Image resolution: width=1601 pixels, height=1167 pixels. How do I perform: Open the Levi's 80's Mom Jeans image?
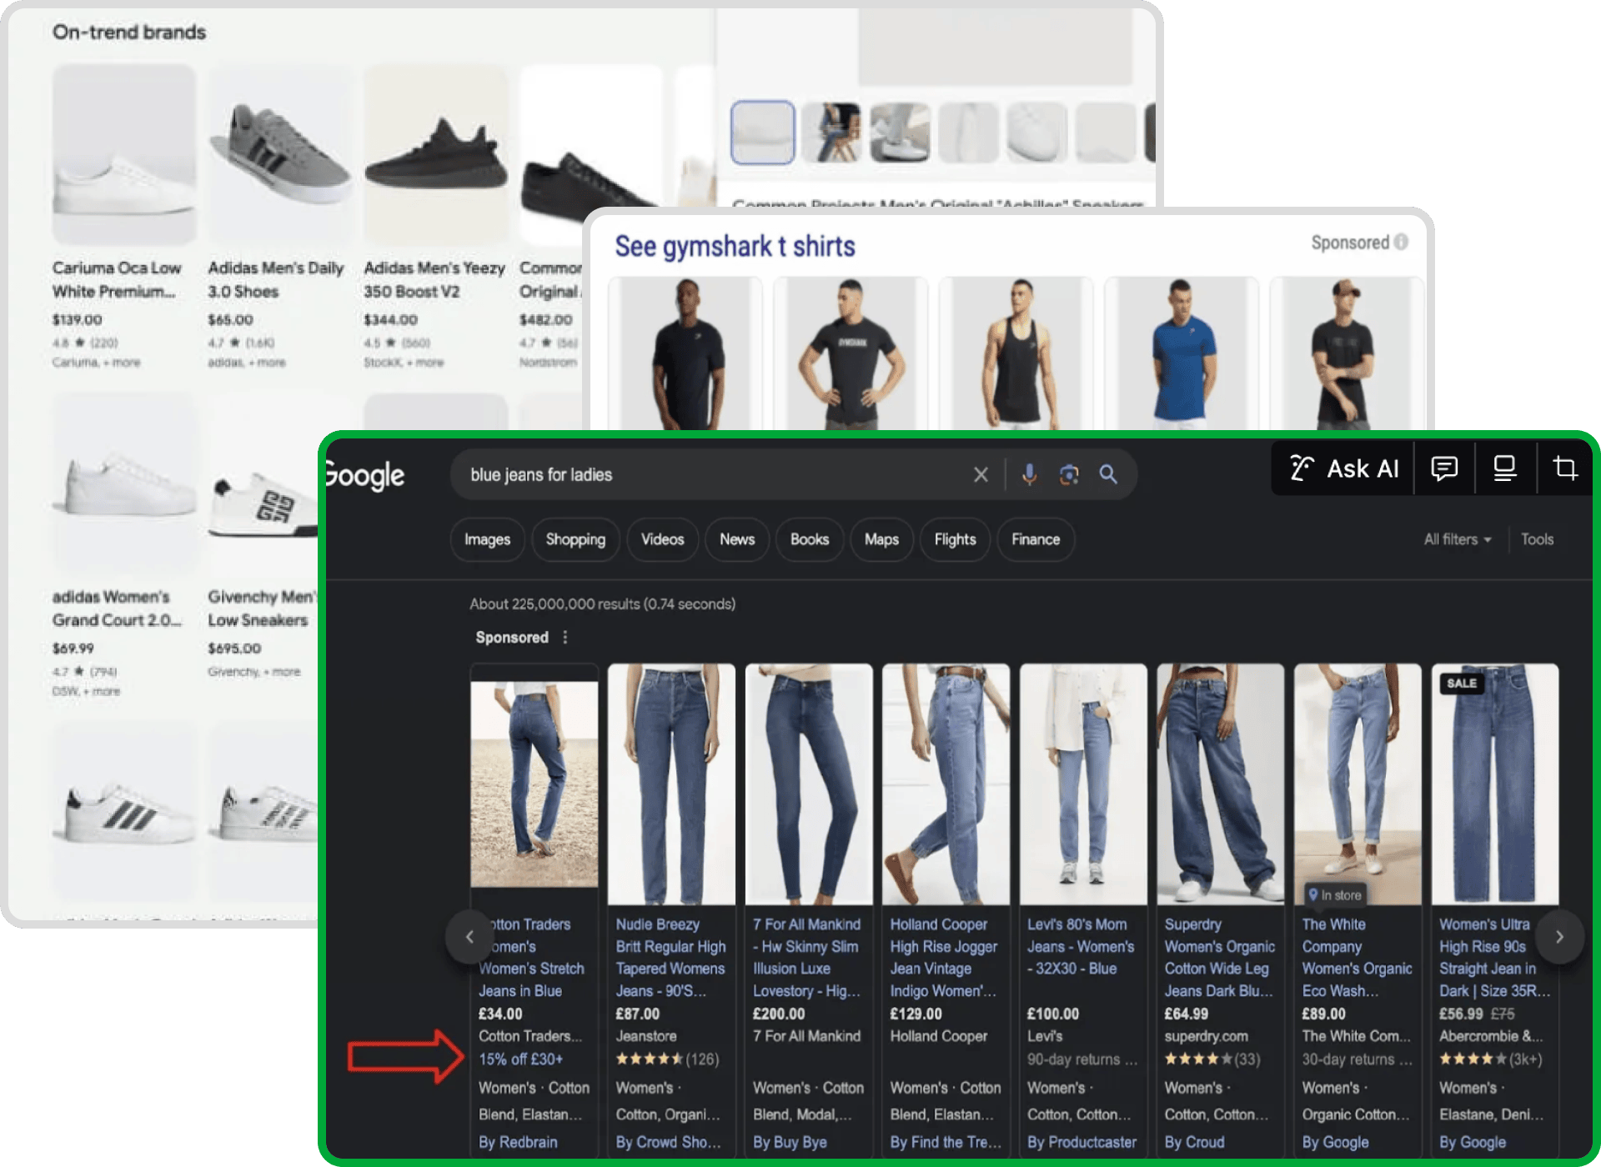(1083, 784)
